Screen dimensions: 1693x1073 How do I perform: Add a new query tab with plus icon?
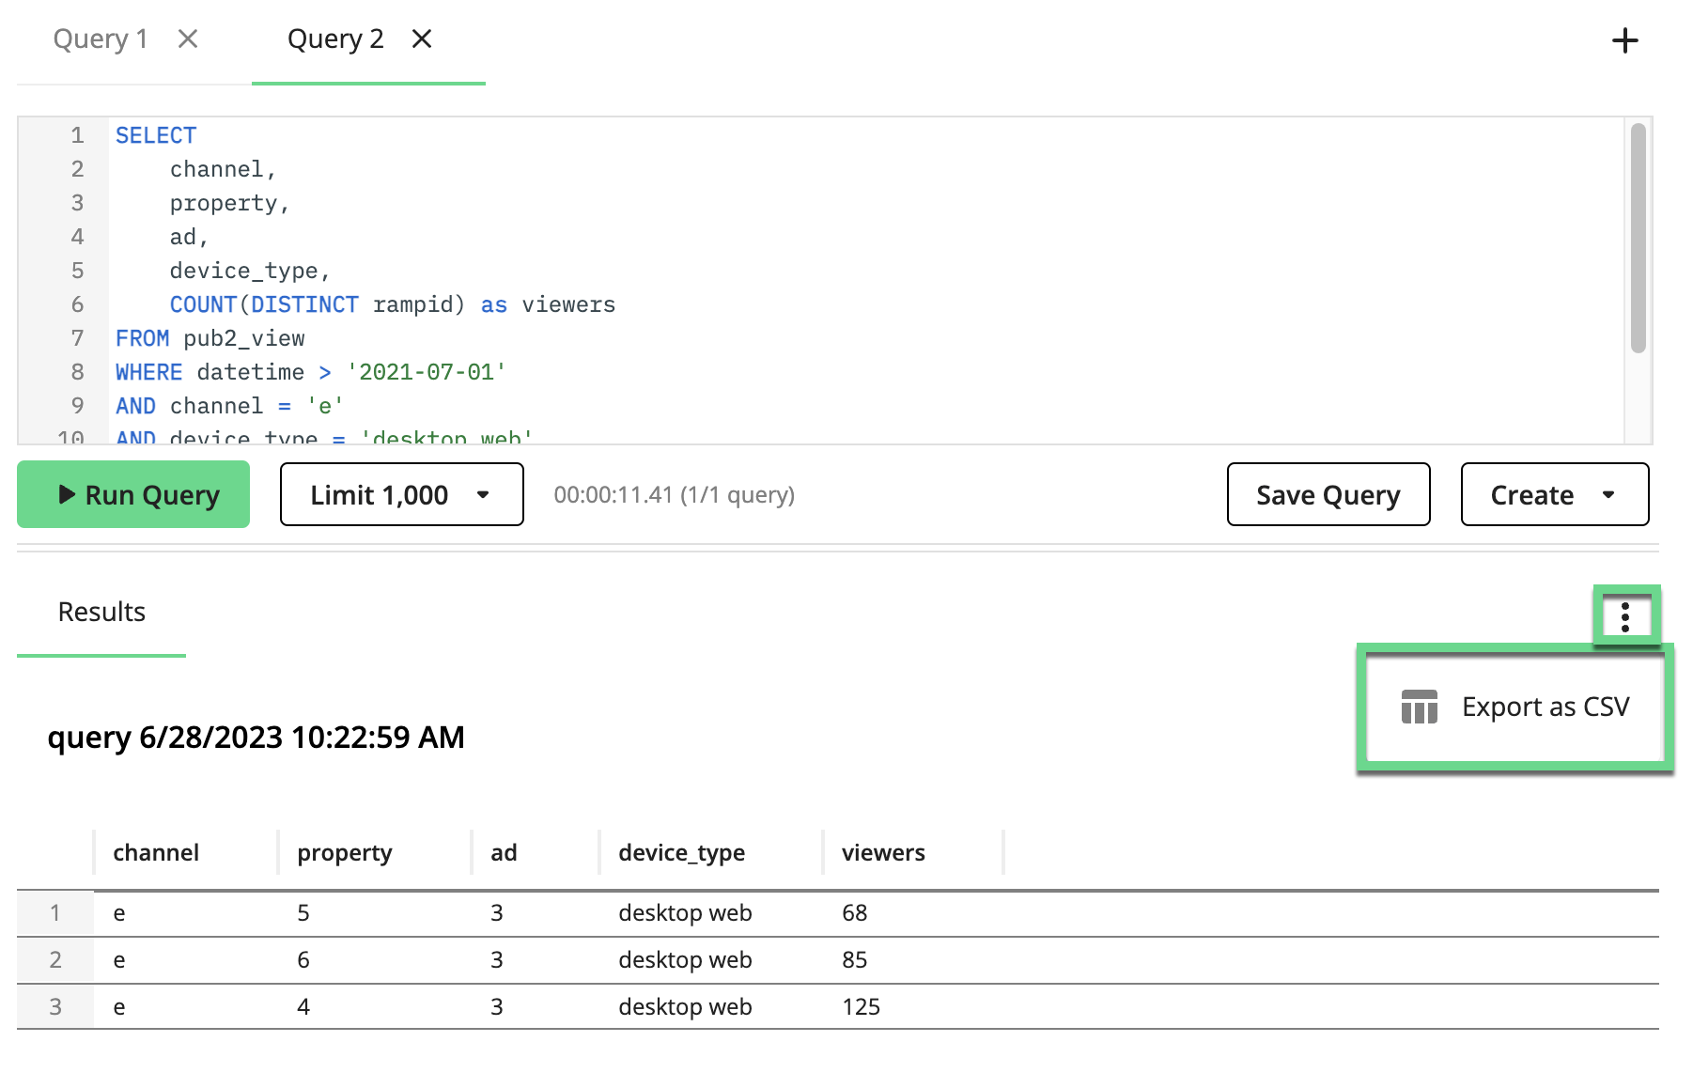click(x=1624, y=40)
